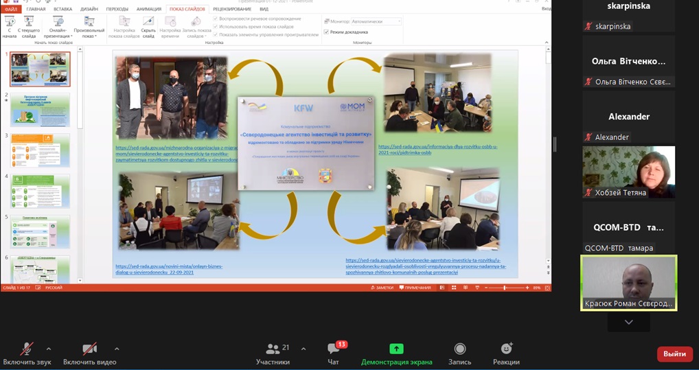Image resolution: width=699 pixels, height=370 pixels.
Task: Open the Монитор dropdown set to Автоматически
Action: pyautogui.click(x=376, y=22)
